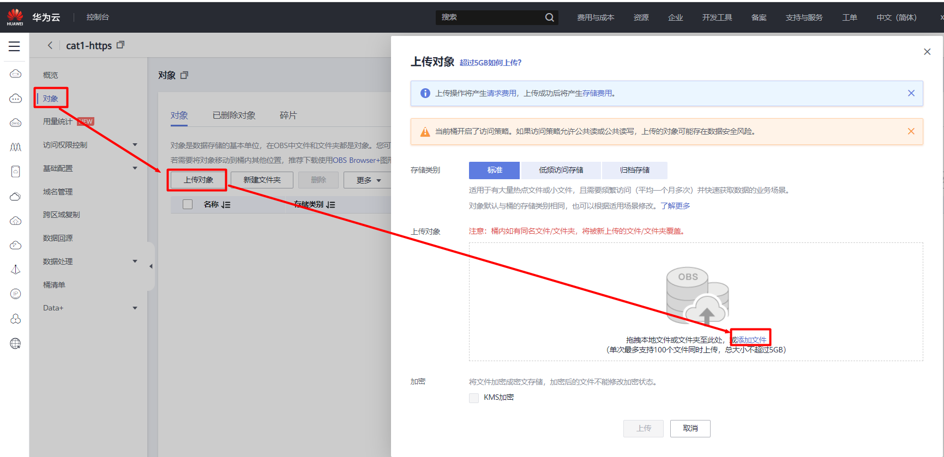The height and width of the screenshot is (457, 944).
Task: Expand the Data+ sidebar section
Action: [x=135, y=308]
